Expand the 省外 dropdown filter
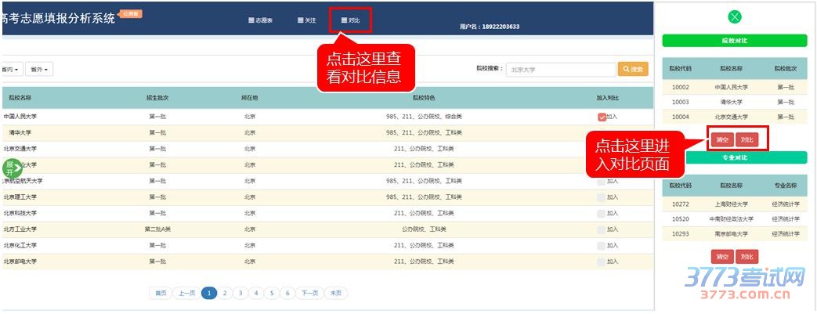 39,70
